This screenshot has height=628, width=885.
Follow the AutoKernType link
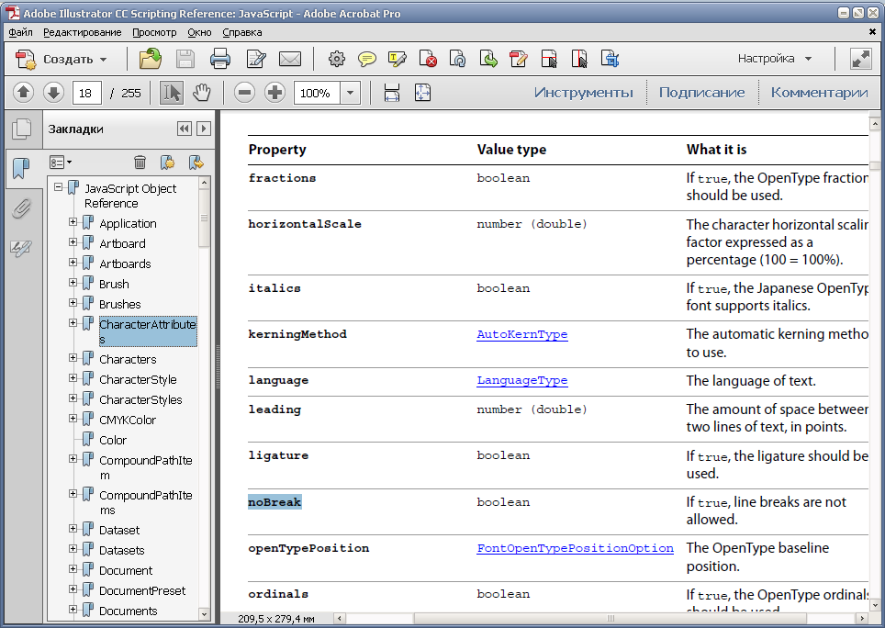click(522, 334)
